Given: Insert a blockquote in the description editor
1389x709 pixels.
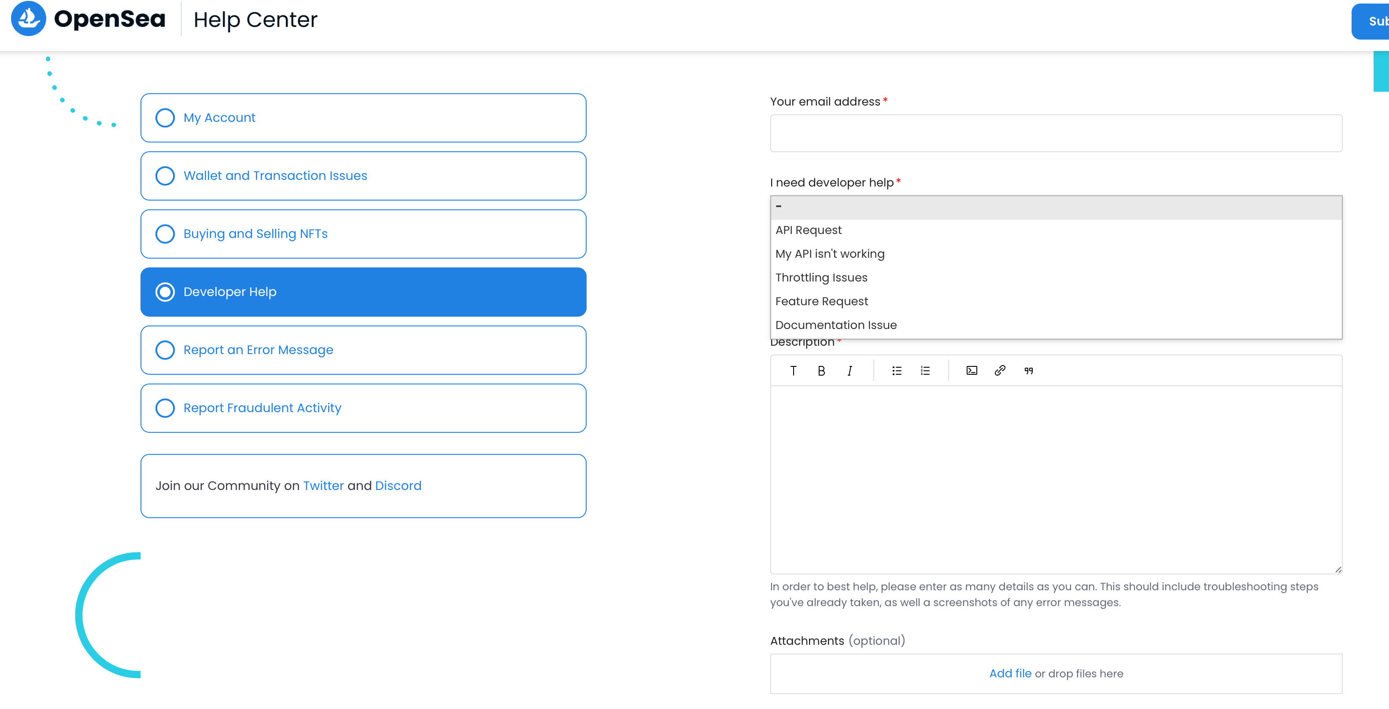Looking at the screenshot, I should [x=1028, y=370].
